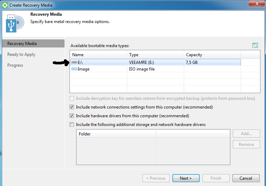Click the Finish button

(216, 178)
